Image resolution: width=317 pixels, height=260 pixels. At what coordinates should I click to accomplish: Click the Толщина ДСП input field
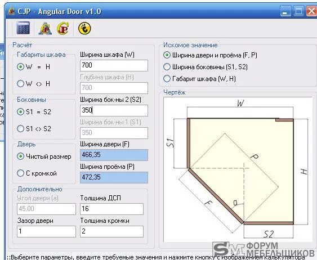111,209
